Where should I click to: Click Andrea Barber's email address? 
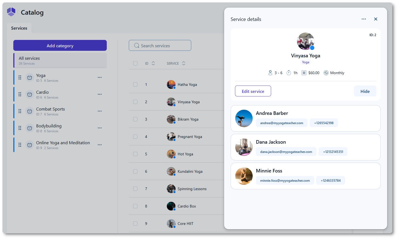(x=281, y=123)
